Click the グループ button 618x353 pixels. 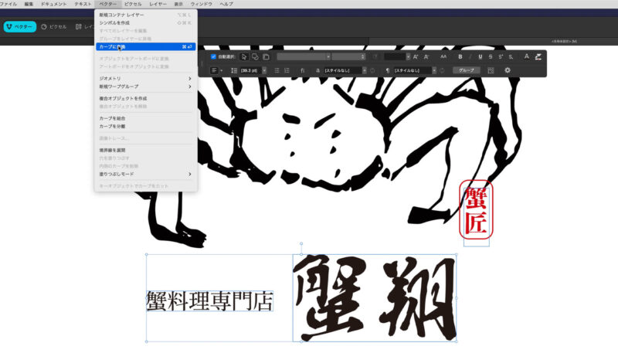pos(467,70)
